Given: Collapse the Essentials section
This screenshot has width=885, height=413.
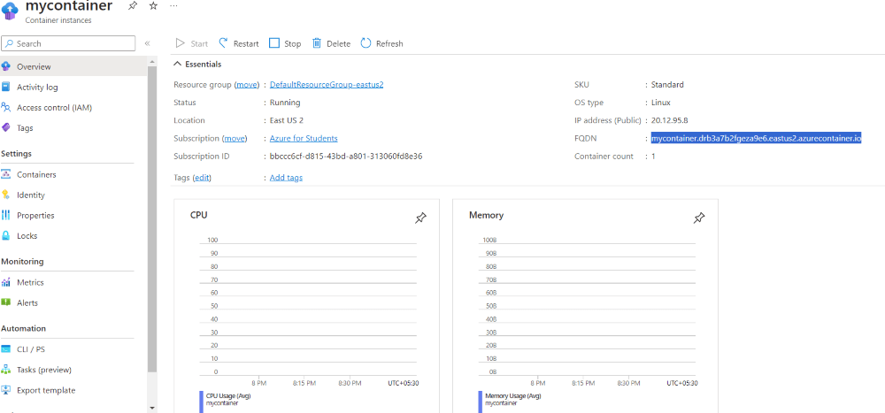Looking at the screenshot, I should click(x=197, y=65).
